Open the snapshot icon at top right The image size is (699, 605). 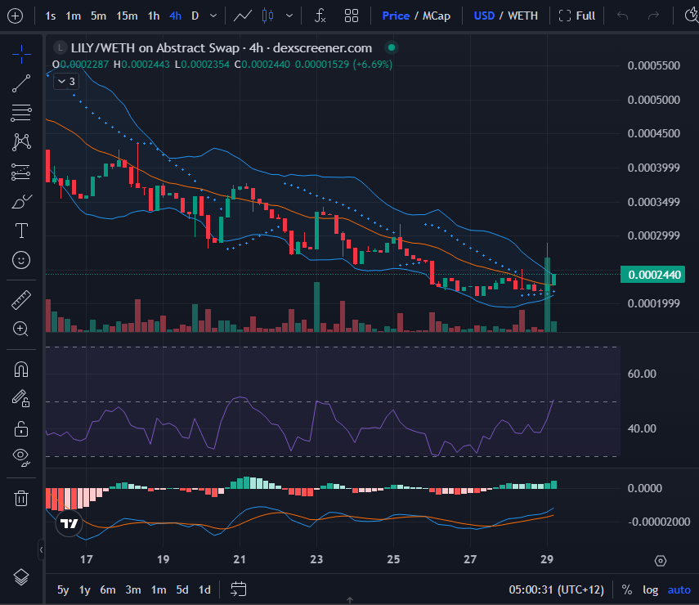692,16
